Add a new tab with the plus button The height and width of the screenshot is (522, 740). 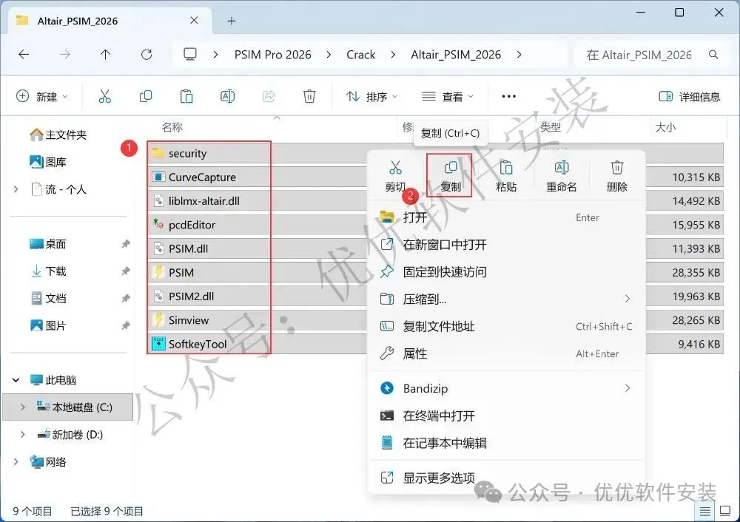coord(231,21)
